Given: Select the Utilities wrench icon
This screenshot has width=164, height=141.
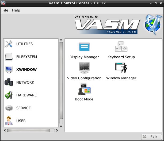Looking at the screenshot, I should [9, 44].
